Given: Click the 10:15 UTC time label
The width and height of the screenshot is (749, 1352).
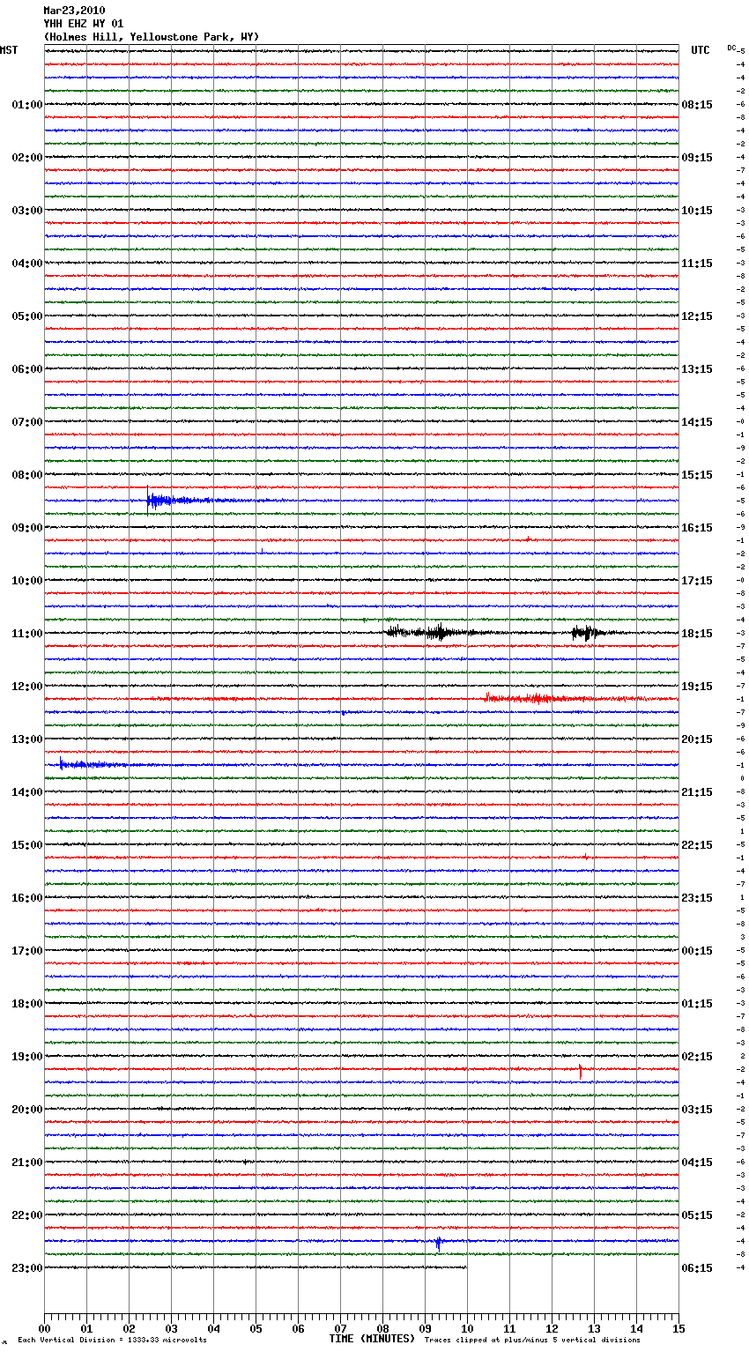Looking at the screenshot, I should [697, 211].
